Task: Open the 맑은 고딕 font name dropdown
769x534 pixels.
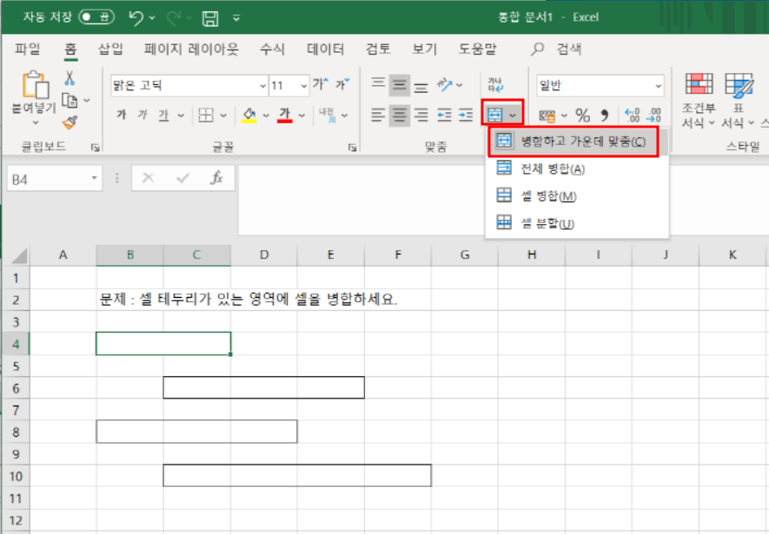Action: click(262, 86)
